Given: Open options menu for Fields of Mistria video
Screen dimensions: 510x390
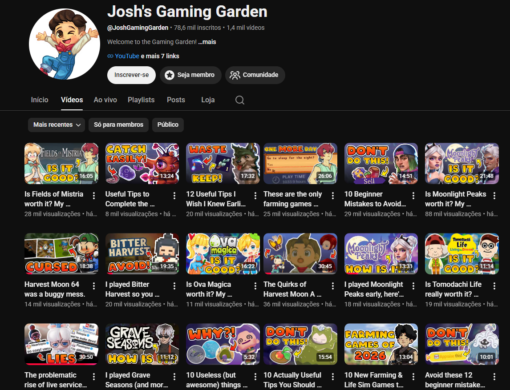Looking at the screenshot, I should point(93,195).
